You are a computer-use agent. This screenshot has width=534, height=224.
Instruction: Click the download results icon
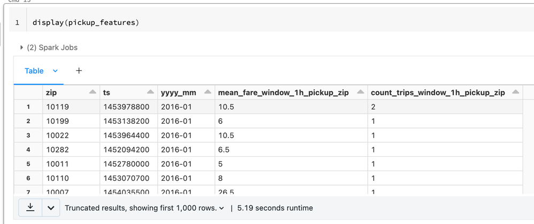coord(30,208)
